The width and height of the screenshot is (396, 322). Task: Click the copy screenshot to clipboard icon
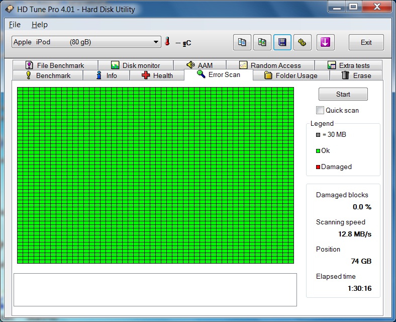pyautogui.click(x=262, y=42)
